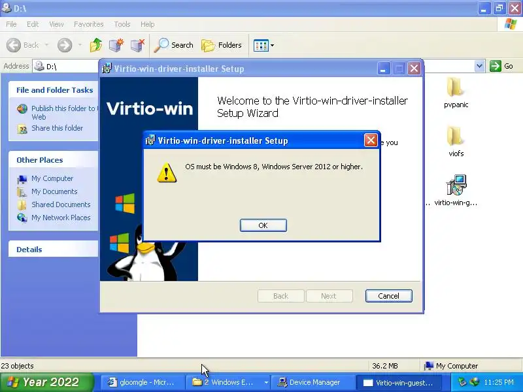Open the Back history dropdown arrow
This screenshot has height=392, width=523.
46,45
